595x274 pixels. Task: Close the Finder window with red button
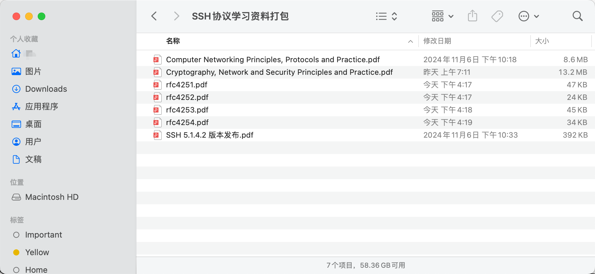point(16,16)
